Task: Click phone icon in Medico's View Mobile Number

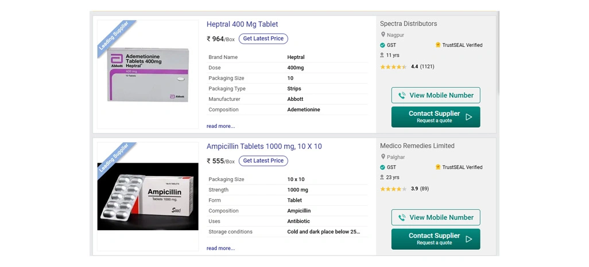Action: (x=402, y=218)
